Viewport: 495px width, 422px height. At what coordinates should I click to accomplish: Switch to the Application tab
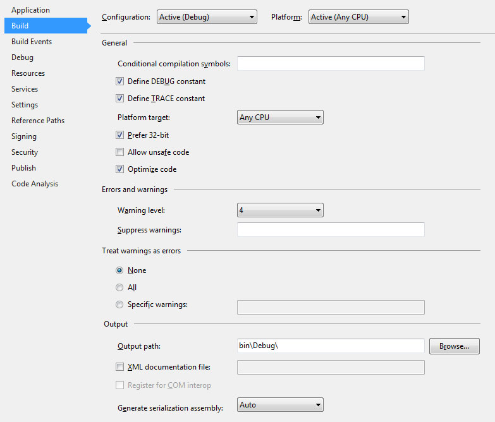pos(30,10)
